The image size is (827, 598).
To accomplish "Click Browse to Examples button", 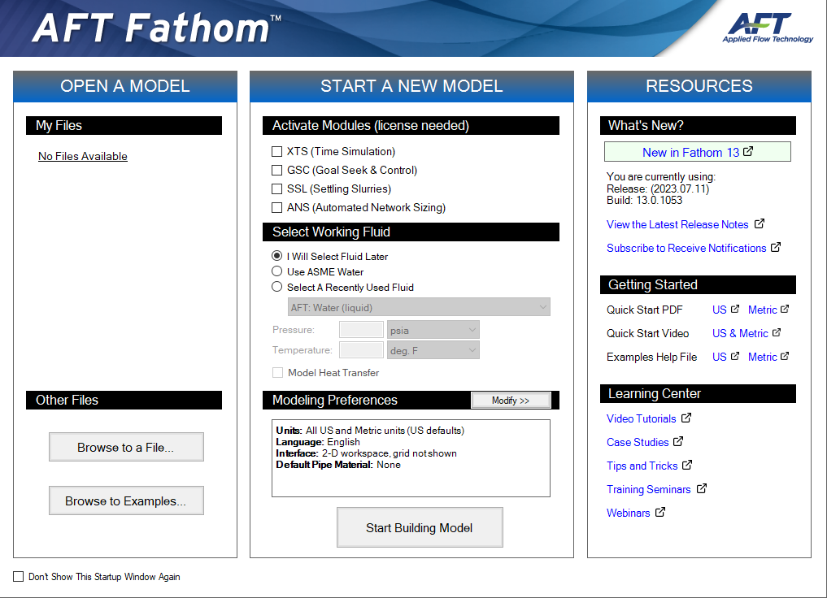I will tap(126, 501).
